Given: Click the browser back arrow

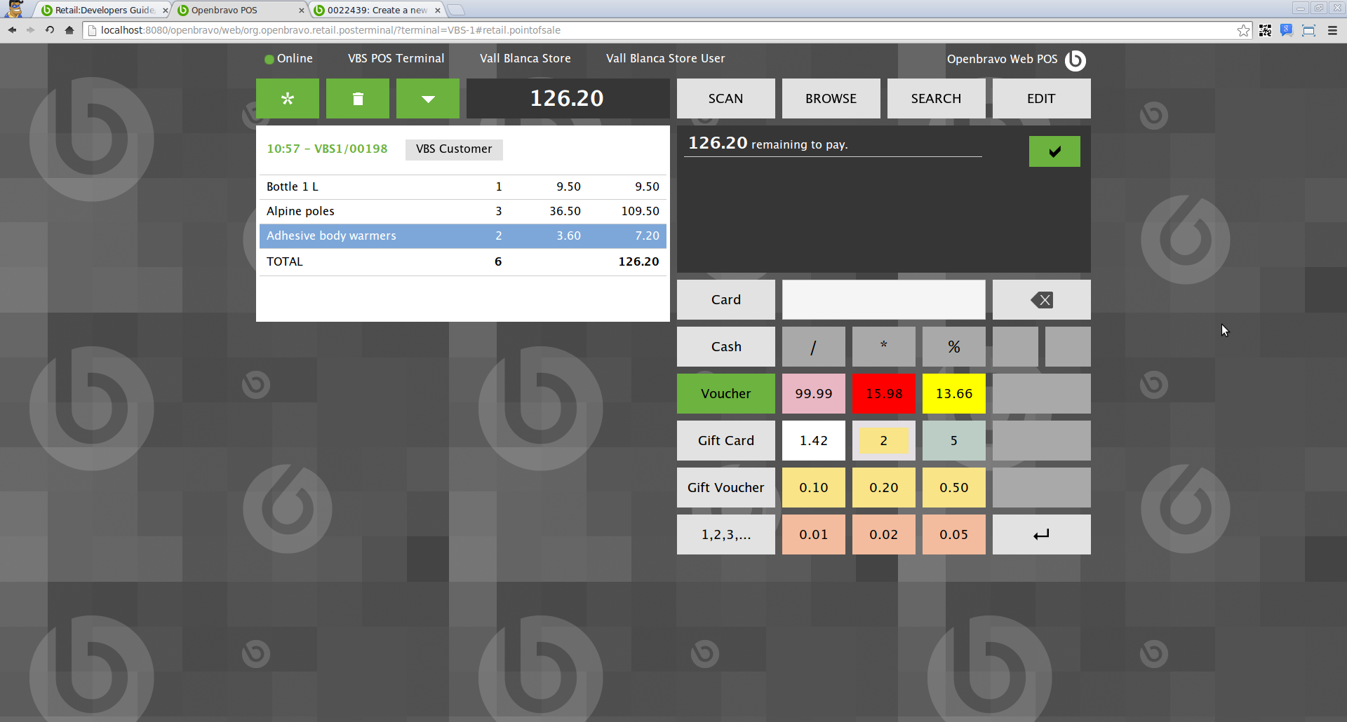Looking at the screenshot, I should (12, 30).
